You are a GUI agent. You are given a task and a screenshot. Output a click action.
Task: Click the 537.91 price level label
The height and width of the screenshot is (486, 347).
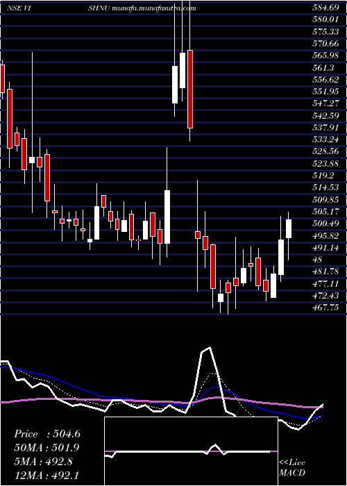(325, 128)
